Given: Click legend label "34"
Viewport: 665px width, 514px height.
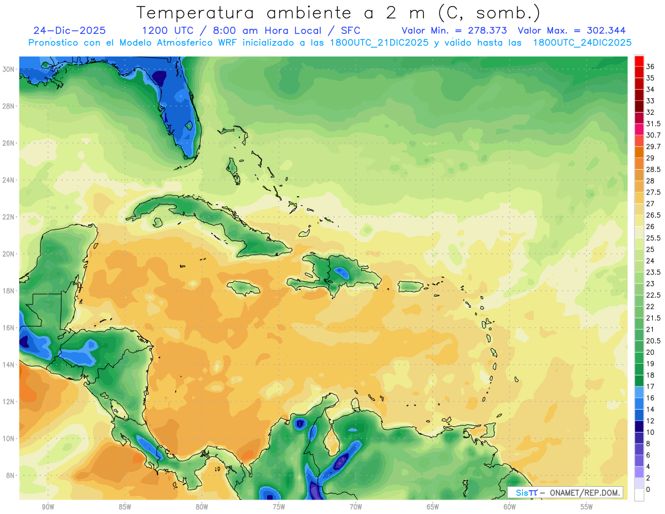Looking at the screenshot, I should click(651, 89).
